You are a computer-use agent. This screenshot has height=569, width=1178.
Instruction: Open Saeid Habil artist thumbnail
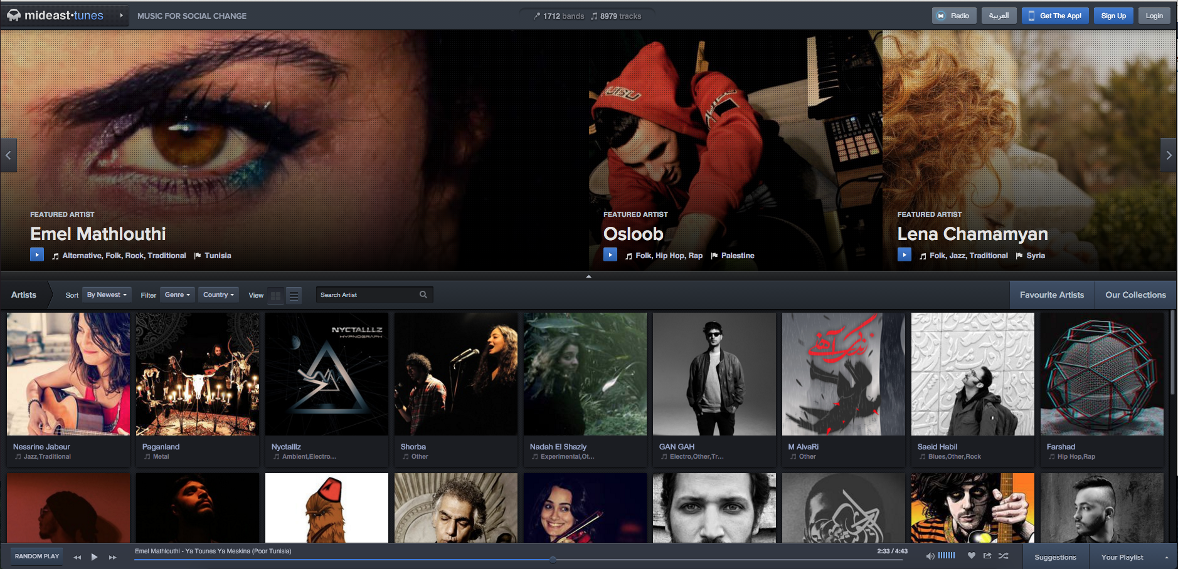[x=973, y=374]
